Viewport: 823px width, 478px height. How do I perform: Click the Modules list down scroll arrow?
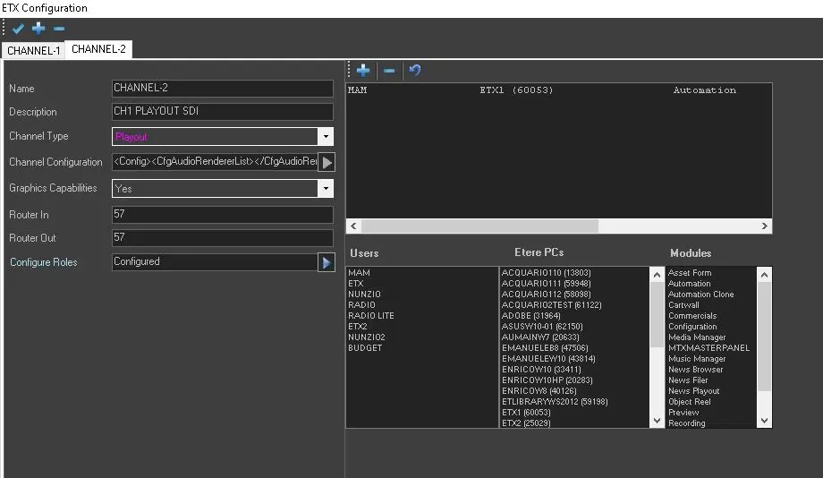[764, 421]
